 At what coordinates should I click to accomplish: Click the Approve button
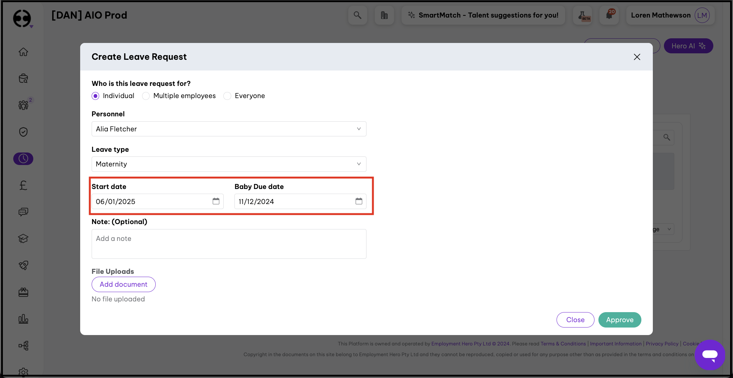click(x=620, y=320)
